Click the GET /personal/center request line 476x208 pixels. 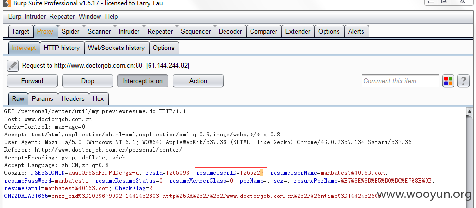[x=95, y=111]
